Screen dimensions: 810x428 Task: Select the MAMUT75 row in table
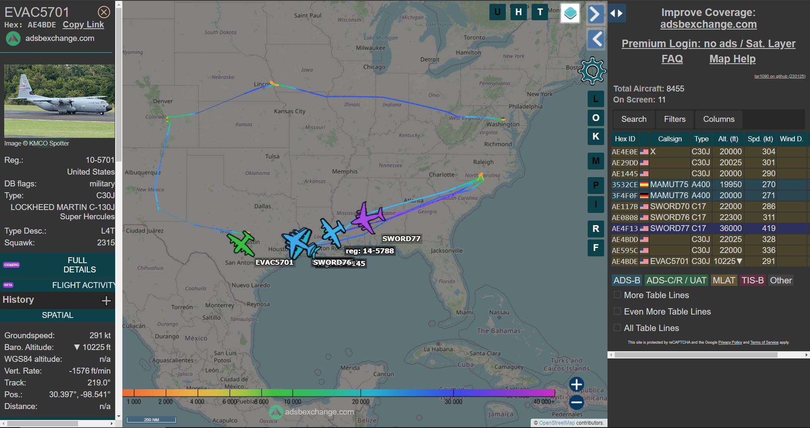point(709,185)
